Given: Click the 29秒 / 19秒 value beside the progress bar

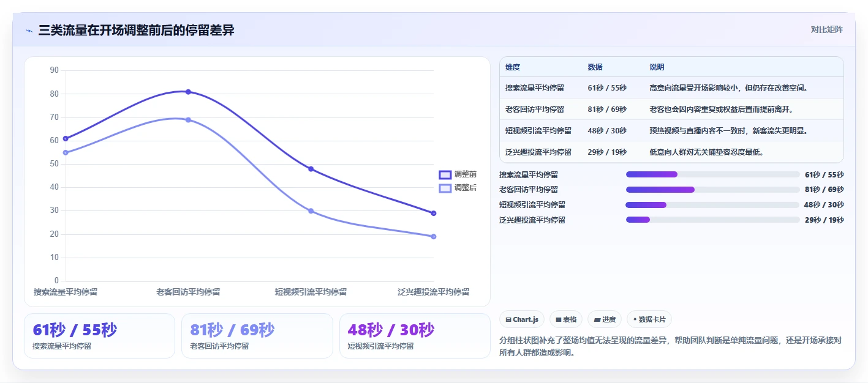Looking at the screenshot, I should [x=824, y=220].
